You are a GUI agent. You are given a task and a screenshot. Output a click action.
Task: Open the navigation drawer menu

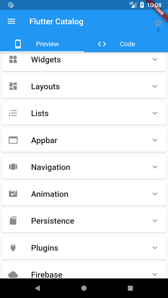[x=11, y=21]
